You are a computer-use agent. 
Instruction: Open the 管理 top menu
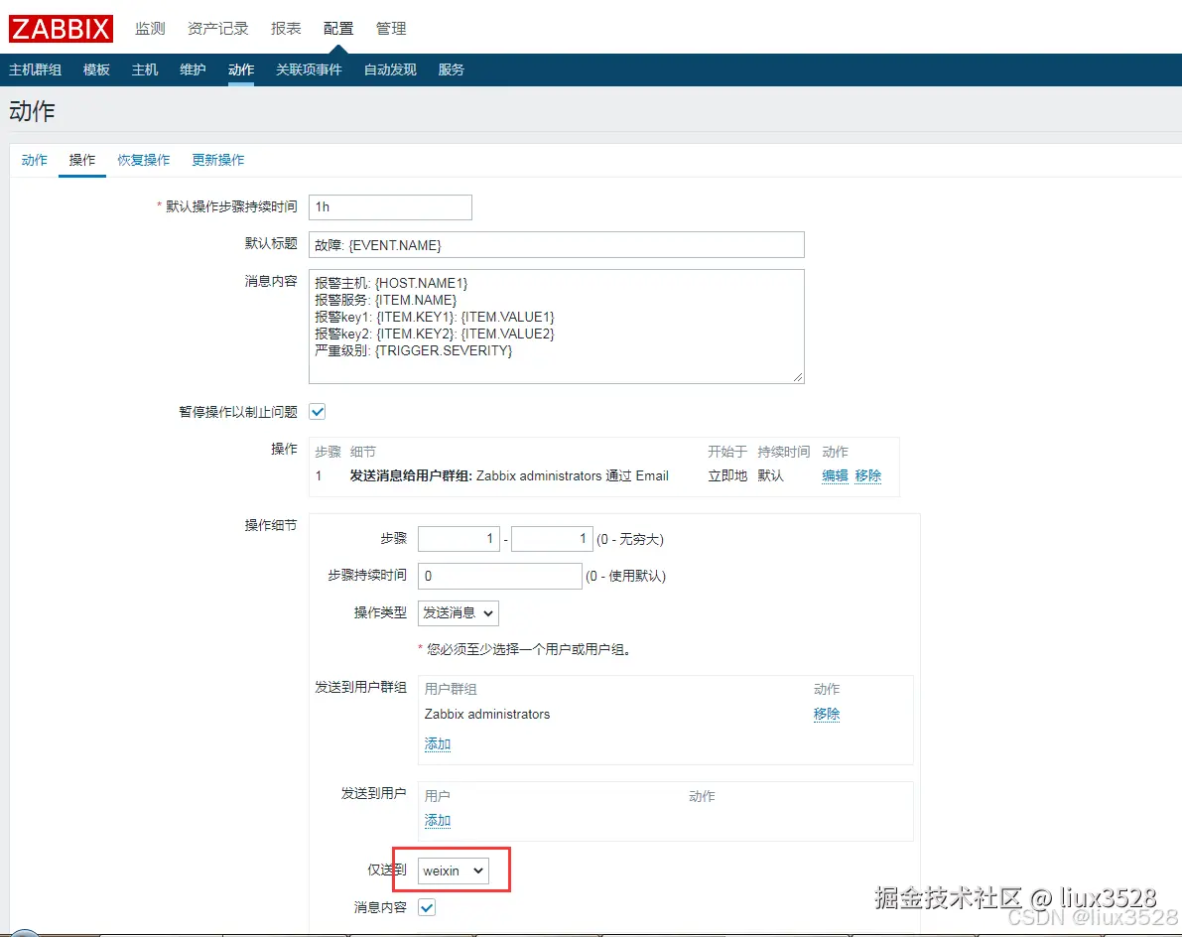391,29
